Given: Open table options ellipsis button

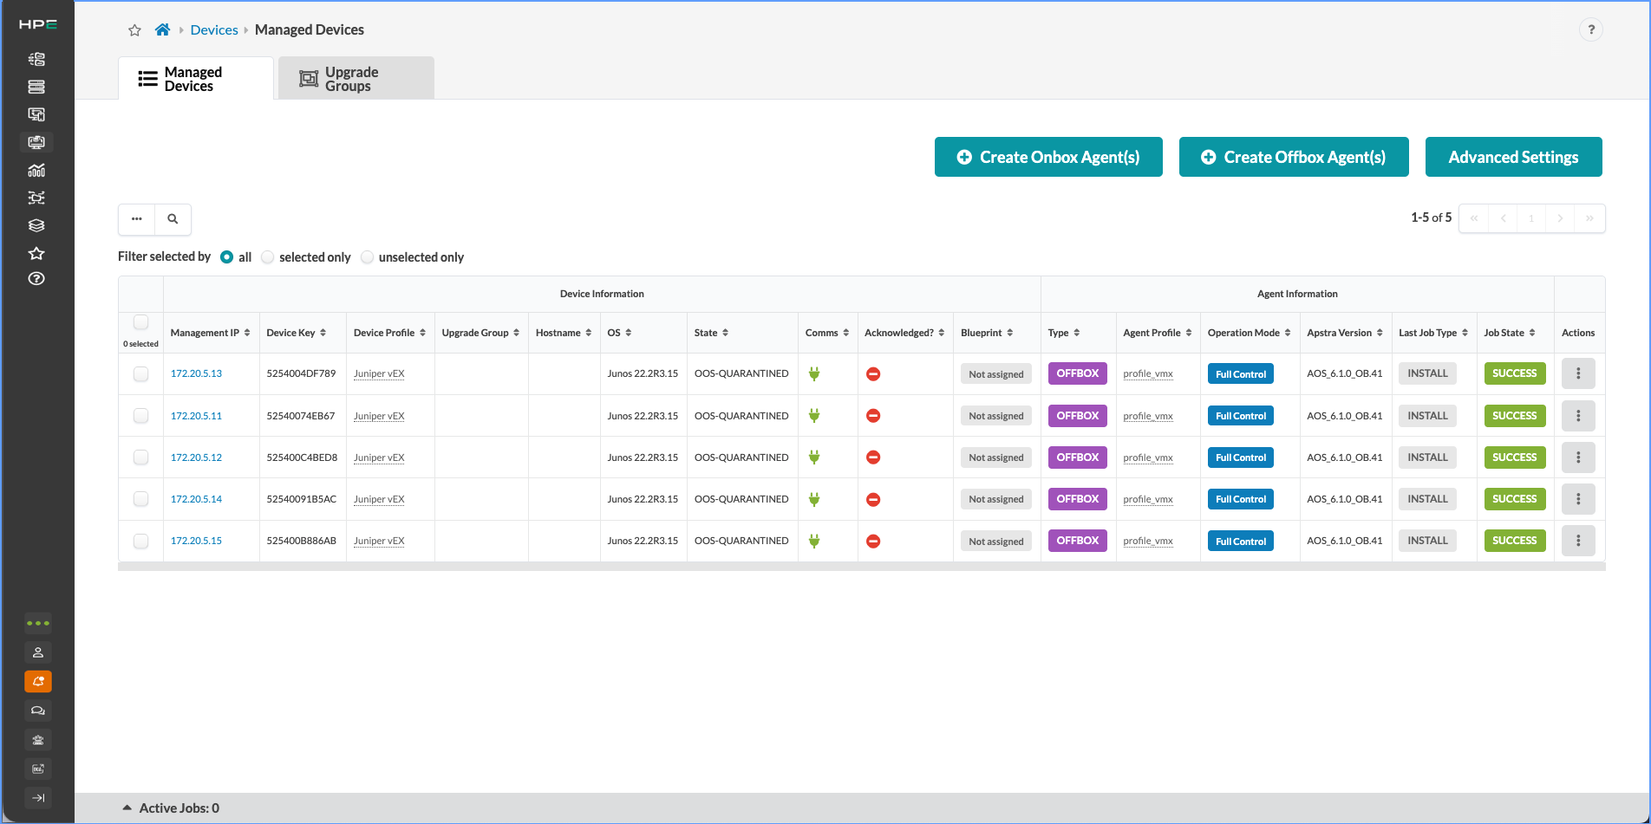Looking at the screenshot, I should pos(137,219).
